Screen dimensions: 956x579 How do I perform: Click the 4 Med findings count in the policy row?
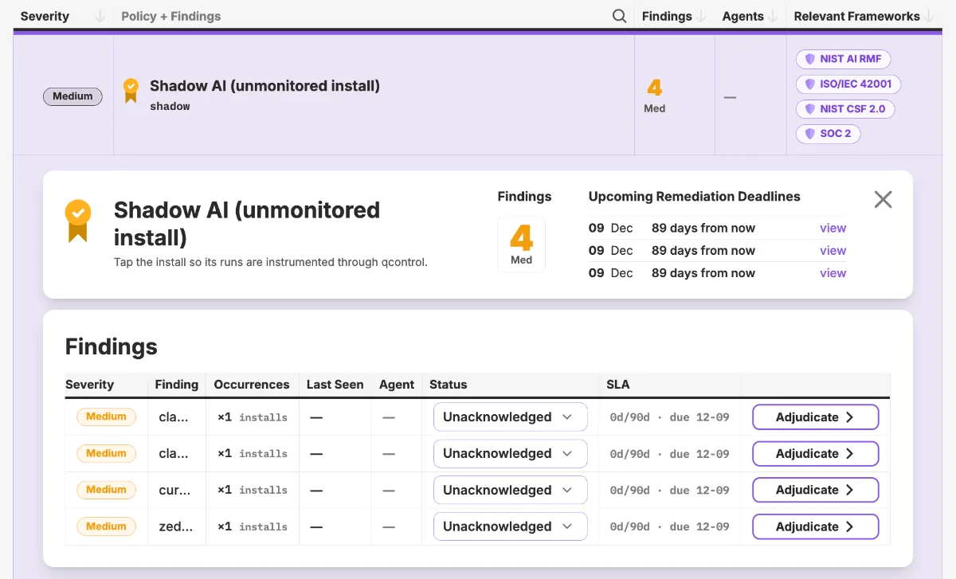pos(655,95)
